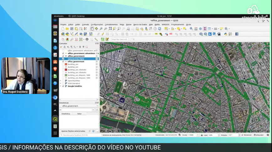Screen dimensions: 272x152
Task: Click Remove Layer icon in Camadas toolbar
Action: point(86,47)
